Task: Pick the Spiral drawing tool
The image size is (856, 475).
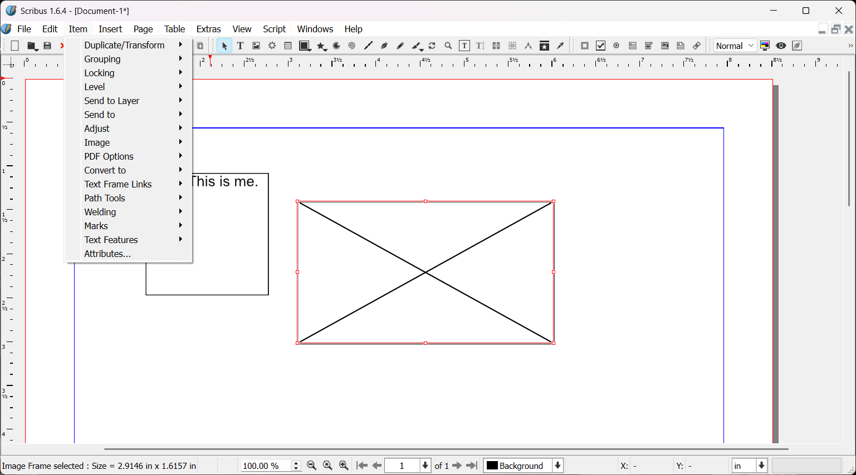Action: [352, 46]
